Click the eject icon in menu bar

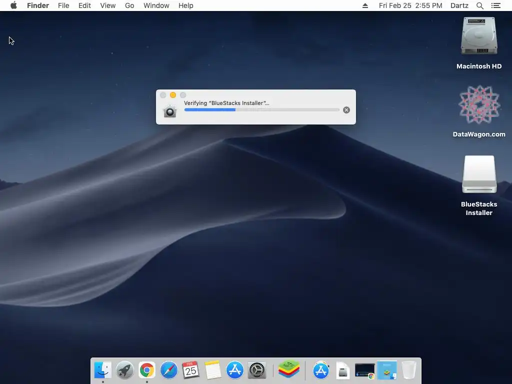[365, 5]
